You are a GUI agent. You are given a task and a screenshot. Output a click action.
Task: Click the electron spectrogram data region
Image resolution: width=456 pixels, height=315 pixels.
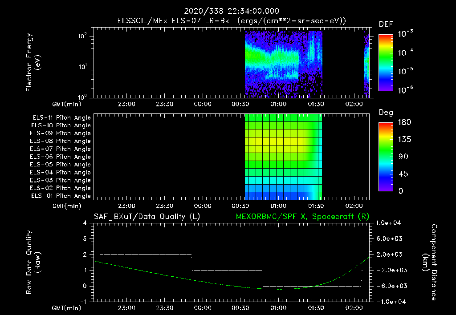[x=284, y=64]
